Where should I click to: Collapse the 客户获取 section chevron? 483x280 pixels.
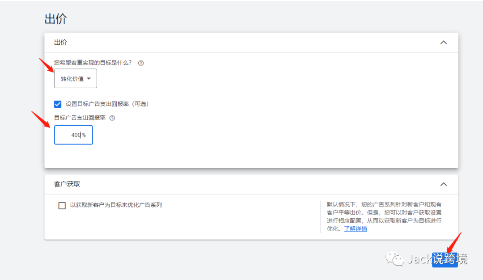pos(444,184)
